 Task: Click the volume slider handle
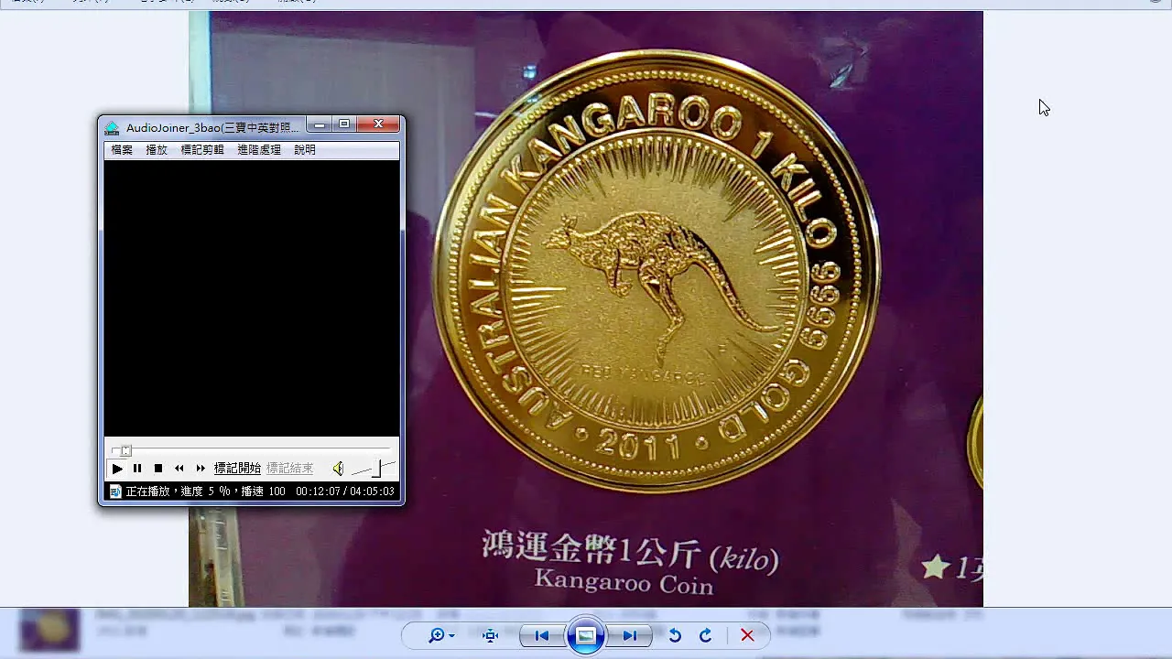point(376,470)
